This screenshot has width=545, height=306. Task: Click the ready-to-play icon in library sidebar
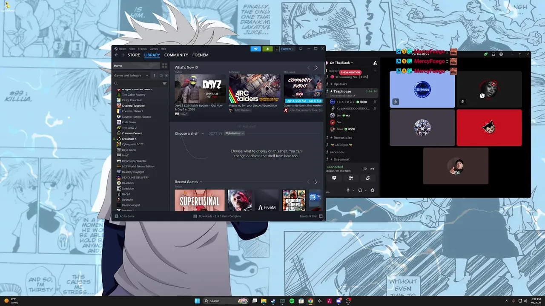pyautogui.click(x=166, y=75)
